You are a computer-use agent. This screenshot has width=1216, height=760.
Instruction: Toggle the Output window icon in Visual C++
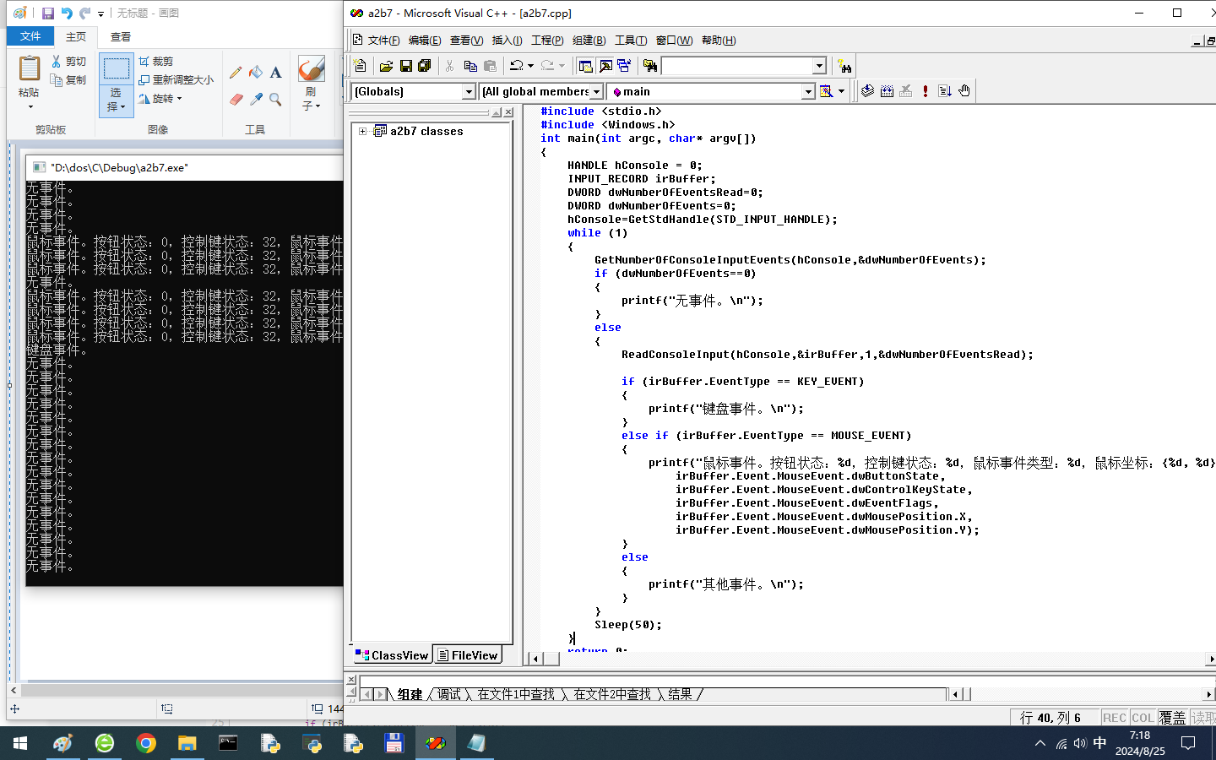(605, 66)
